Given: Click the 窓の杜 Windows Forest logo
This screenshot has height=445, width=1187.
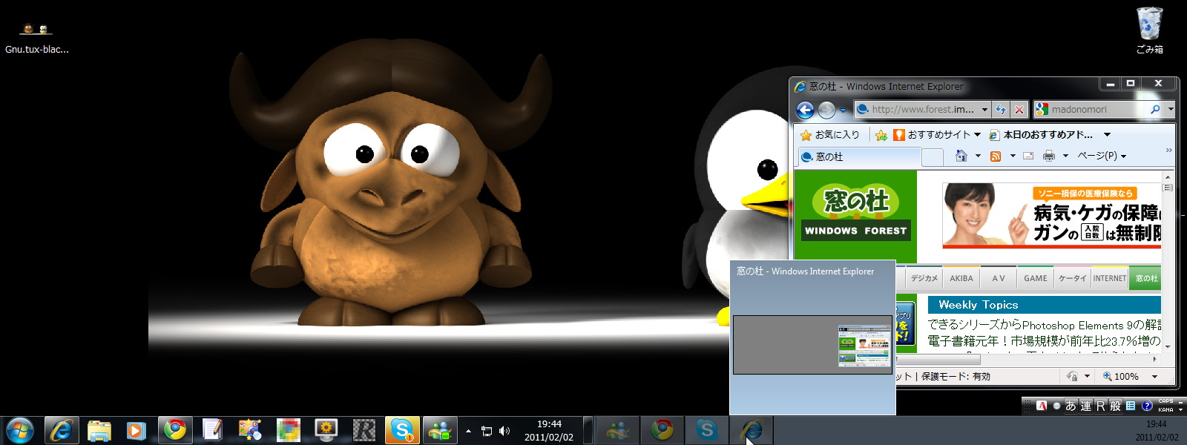Looking at the screenshot, I should 856,213.
